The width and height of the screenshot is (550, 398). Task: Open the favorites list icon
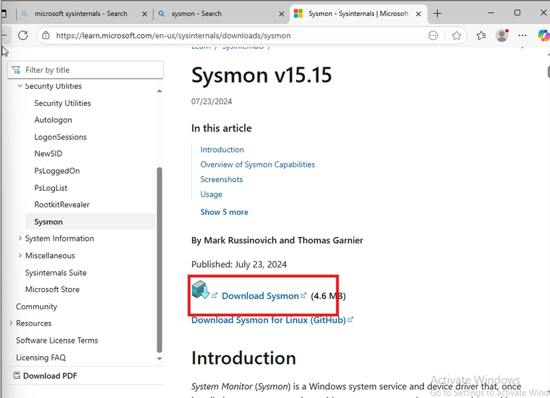[481, 35]
